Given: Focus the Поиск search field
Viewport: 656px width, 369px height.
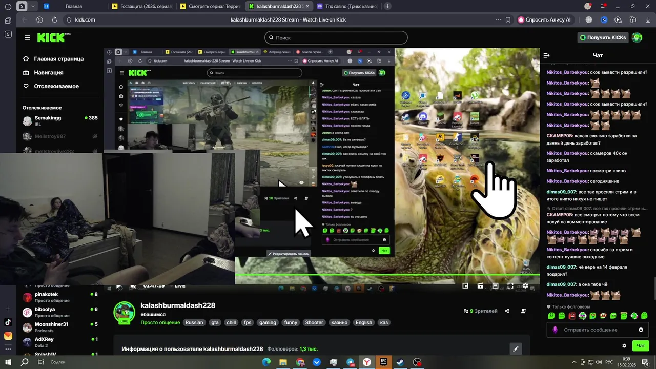Looking at the screenshot, I should point(336,37).
